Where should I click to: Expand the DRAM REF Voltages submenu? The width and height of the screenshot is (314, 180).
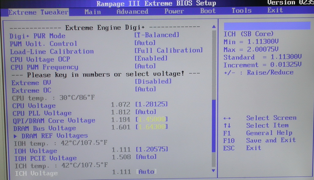[x=51, y=136]
